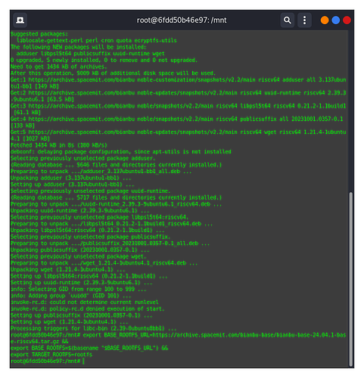Viewport: 364px width, 378px height.
Task: Click the terminal vertical scrollbar handle
Action: click(350, 279)
